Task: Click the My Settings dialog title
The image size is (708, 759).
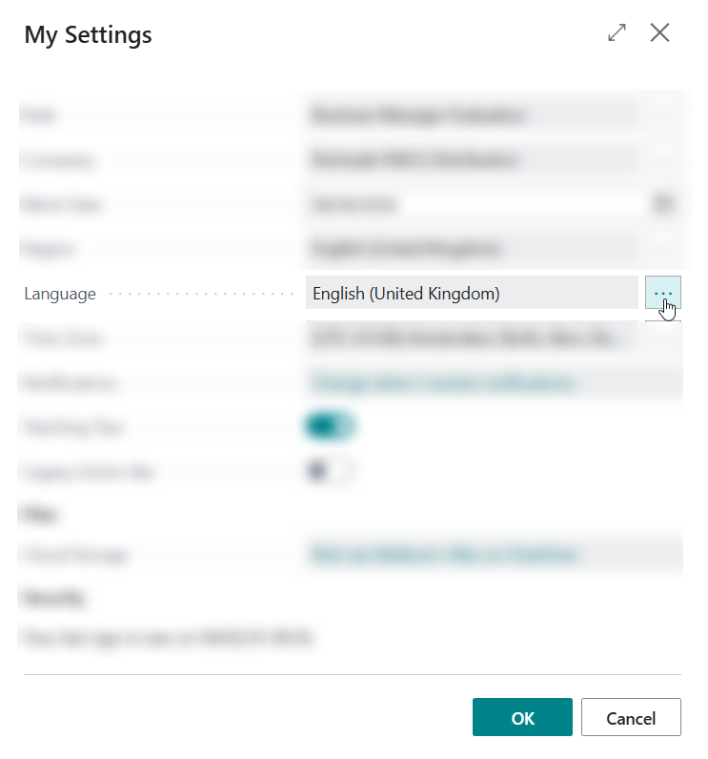Action: (88, 35)
